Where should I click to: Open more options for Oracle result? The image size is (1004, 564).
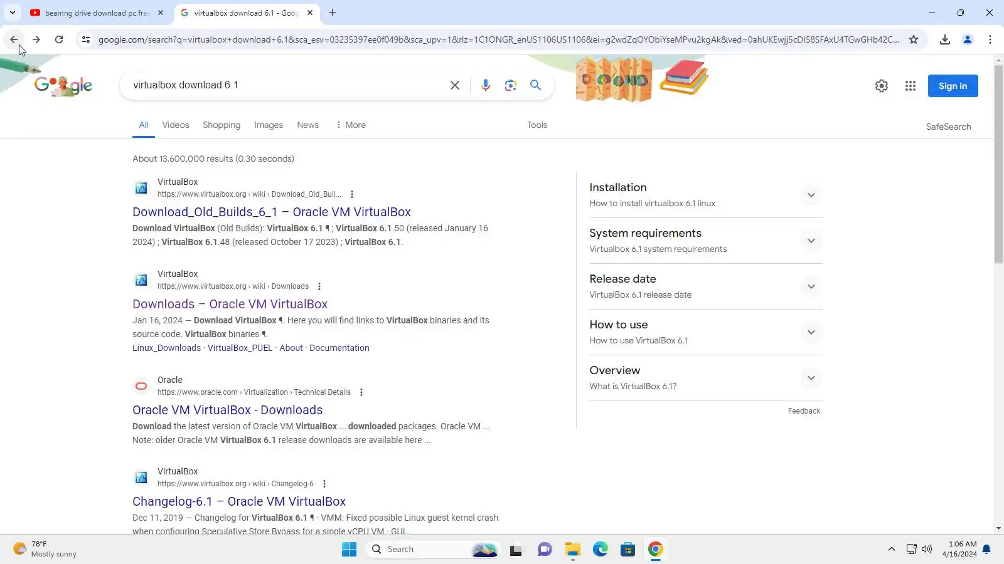click(361, 392)
